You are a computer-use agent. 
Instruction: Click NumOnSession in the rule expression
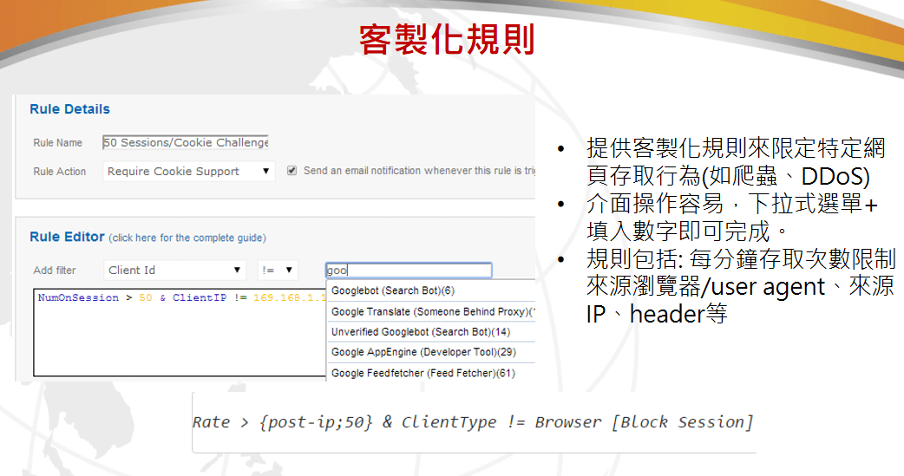tap(78, 297)
